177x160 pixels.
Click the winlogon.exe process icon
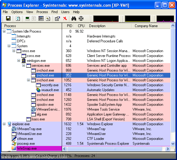point(24,61)
